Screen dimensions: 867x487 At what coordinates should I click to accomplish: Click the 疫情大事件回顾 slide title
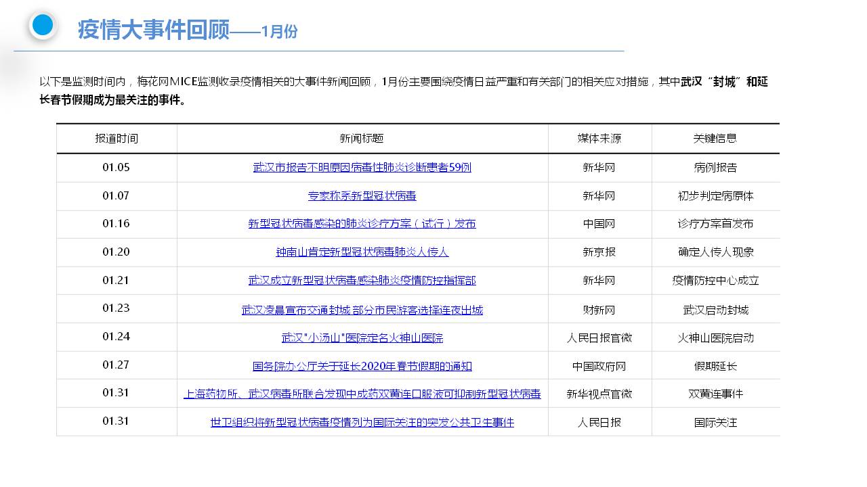click(x=154, y=30)
